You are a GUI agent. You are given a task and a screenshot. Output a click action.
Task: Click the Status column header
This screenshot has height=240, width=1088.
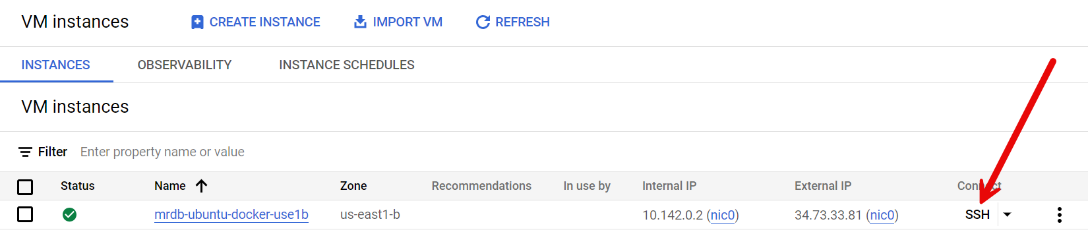[x=78, y=186]
